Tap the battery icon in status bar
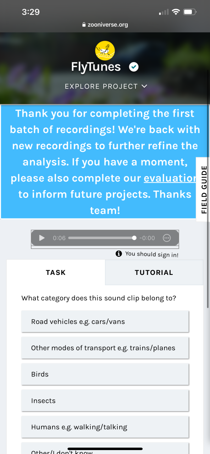Image resolution: width=210 pixels, height=454 pixels. (190, 12)
